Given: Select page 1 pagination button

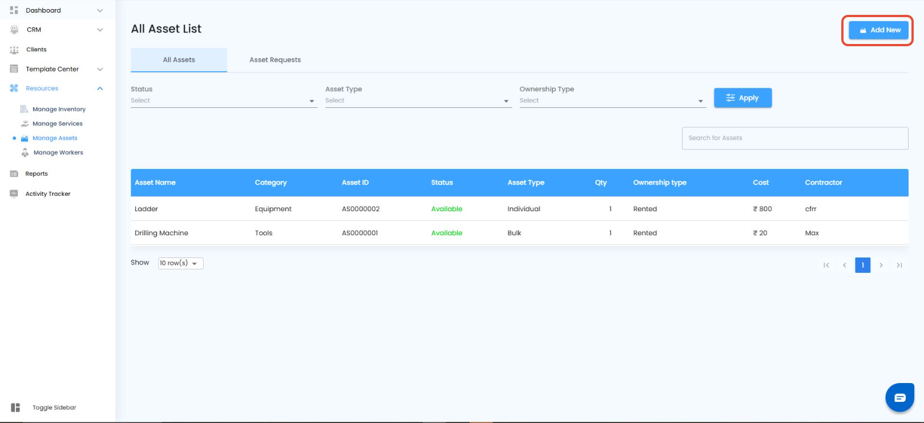Looking at the screenshot, I should pos(863,265).
